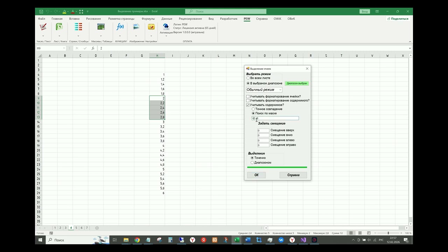Screen dimensions: 448x252
Task: Open the customize quick access toolbar arrow
Action: pos(87,12)
